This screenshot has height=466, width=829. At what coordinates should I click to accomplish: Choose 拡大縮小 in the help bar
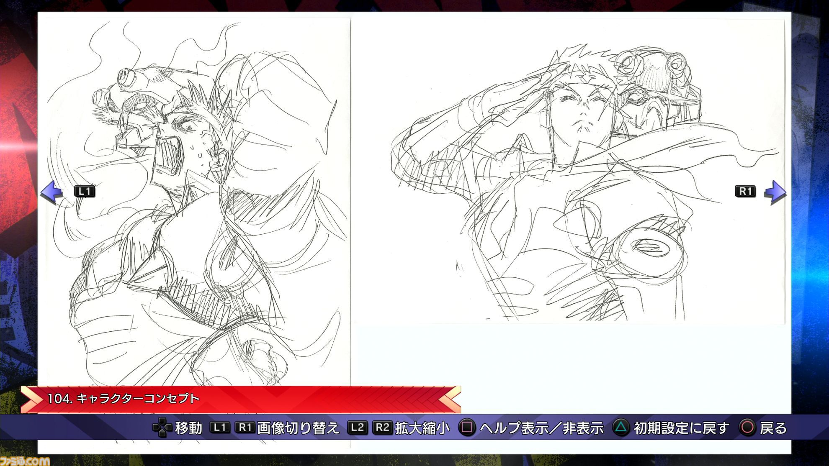click(x=422, y=428)
